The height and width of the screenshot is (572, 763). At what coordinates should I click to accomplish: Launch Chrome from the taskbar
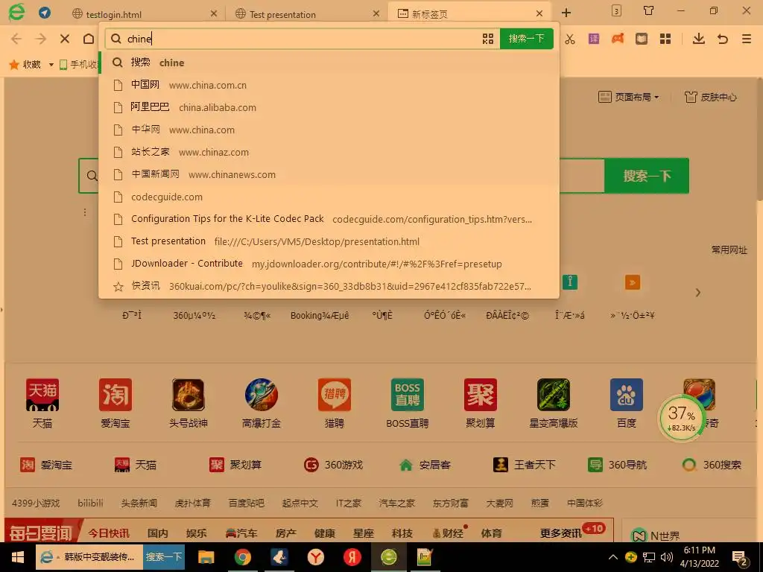(x=242, y=557)
